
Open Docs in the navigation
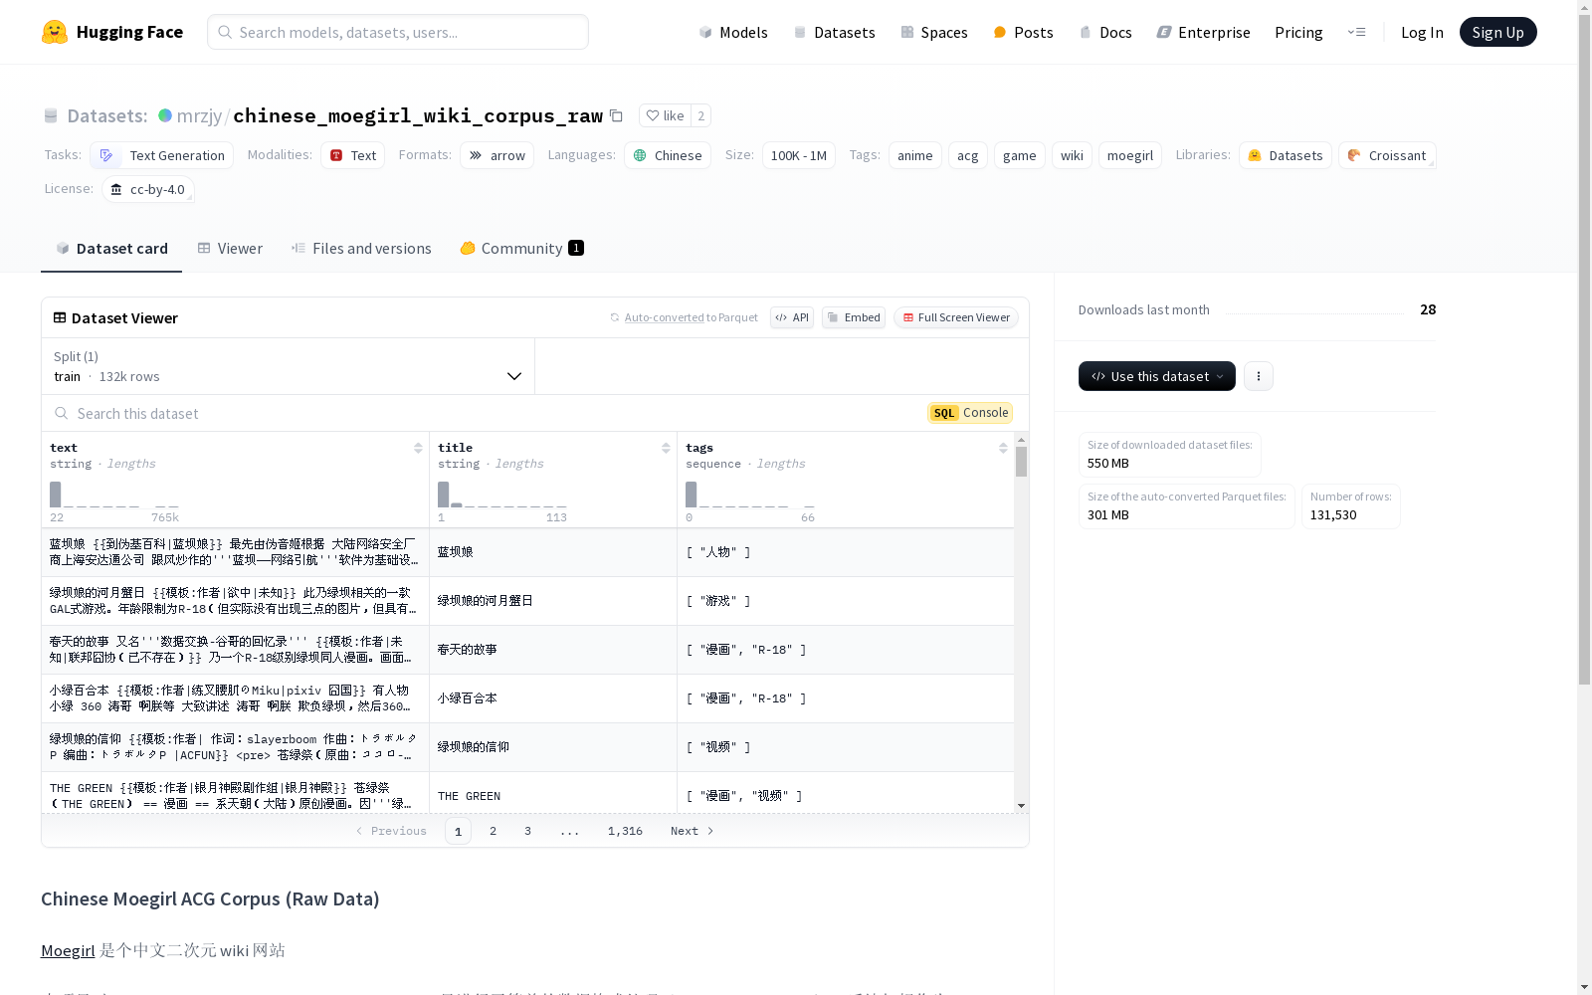click(x=1105, y=32)
